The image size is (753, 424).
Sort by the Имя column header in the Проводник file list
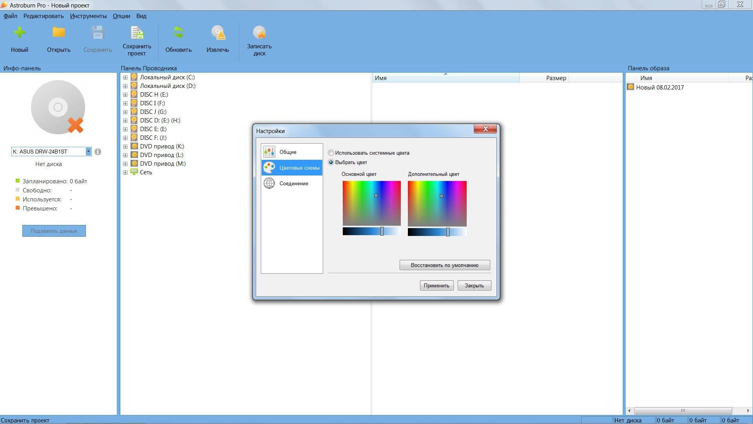pos(446,78)
